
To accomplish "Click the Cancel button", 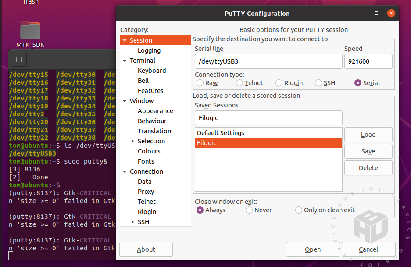I will 368,249.
